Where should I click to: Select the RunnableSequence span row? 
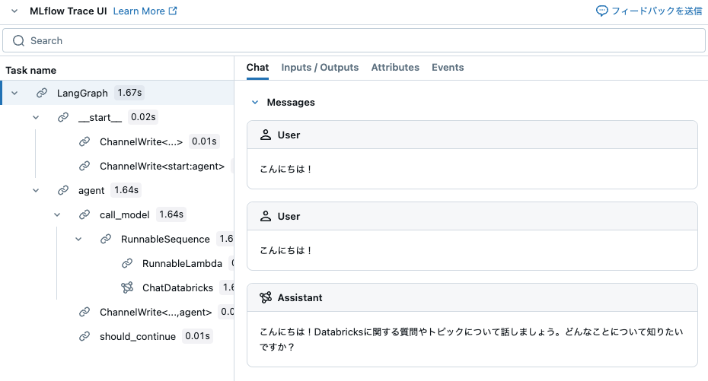point(117,239)
